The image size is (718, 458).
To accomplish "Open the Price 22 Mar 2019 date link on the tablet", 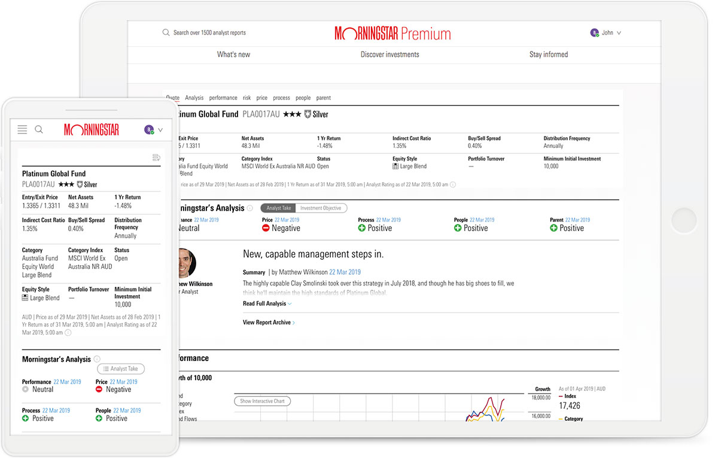I will click(287, 220).
